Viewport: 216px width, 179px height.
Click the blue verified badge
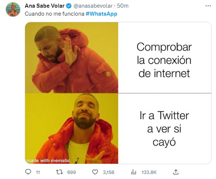point(69,6)
